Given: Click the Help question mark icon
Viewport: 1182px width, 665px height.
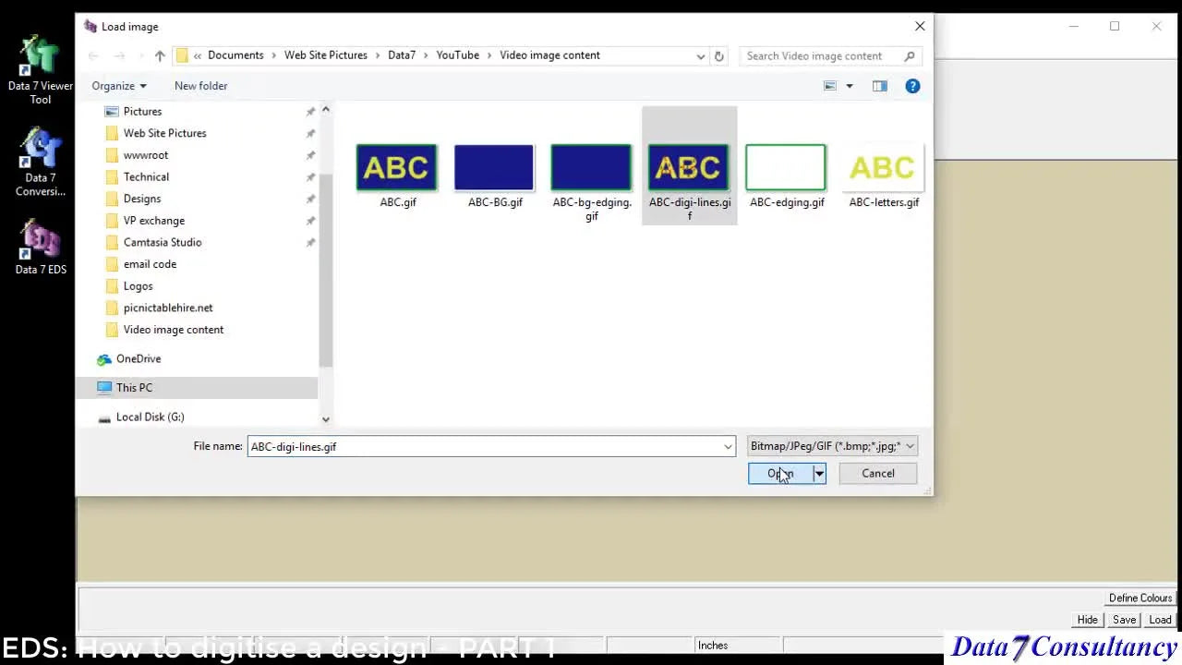Looking at the screenshot, I should point(912,86).
